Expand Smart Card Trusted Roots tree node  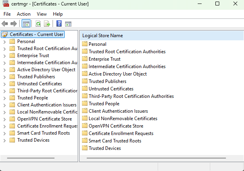(x=5, y=133)
